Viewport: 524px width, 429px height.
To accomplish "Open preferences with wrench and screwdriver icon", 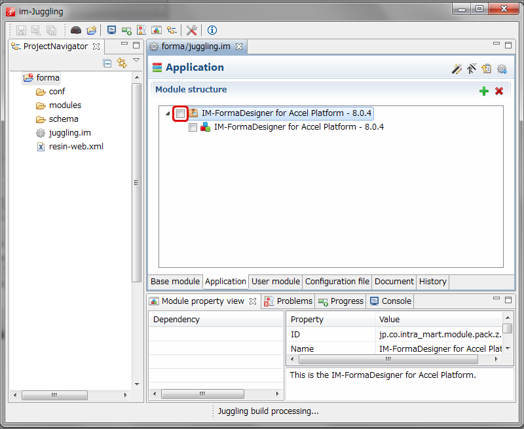I will tap(191, 30).
